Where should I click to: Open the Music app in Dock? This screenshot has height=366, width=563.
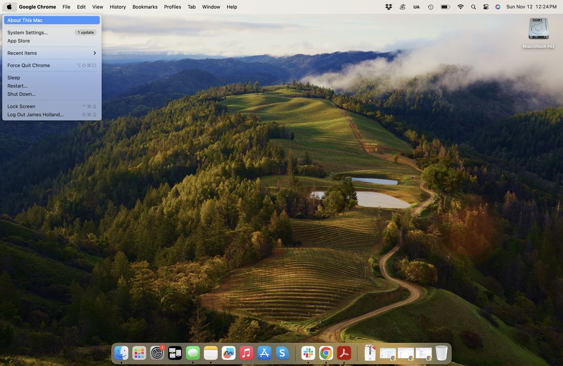point(246,353)
